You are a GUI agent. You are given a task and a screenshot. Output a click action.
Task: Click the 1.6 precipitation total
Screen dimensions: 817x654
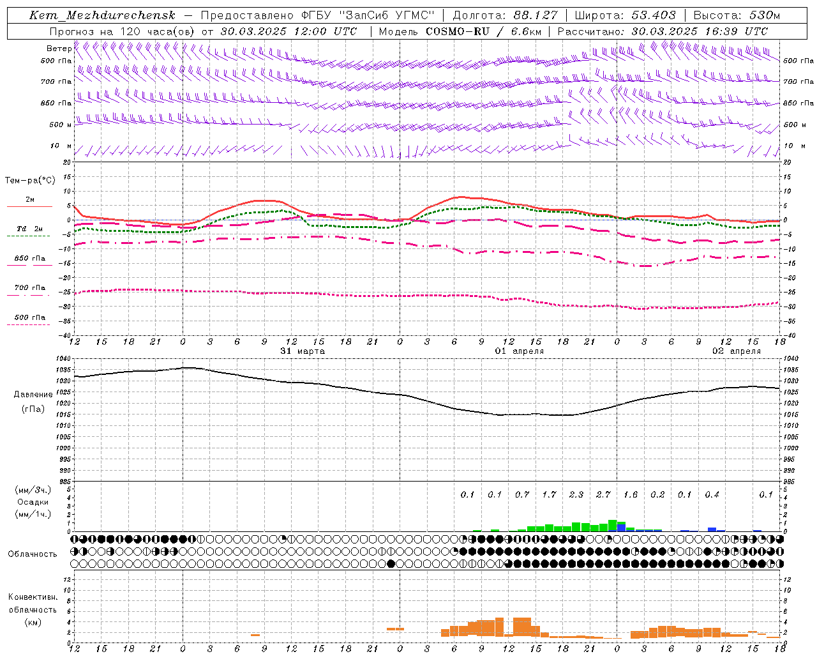[631, 494]
